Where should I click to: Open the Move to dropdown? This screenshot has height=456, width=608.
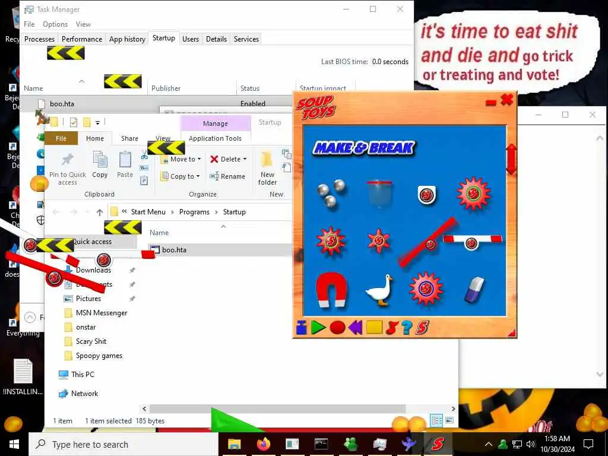(180, 159)
